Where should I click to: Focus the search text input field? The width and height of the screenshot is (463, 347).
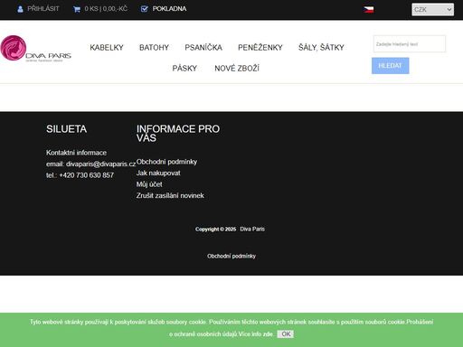pos(410,44)
